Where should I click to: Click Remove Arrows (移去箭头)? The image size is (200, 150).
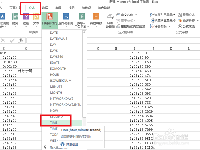coord(158,26)
